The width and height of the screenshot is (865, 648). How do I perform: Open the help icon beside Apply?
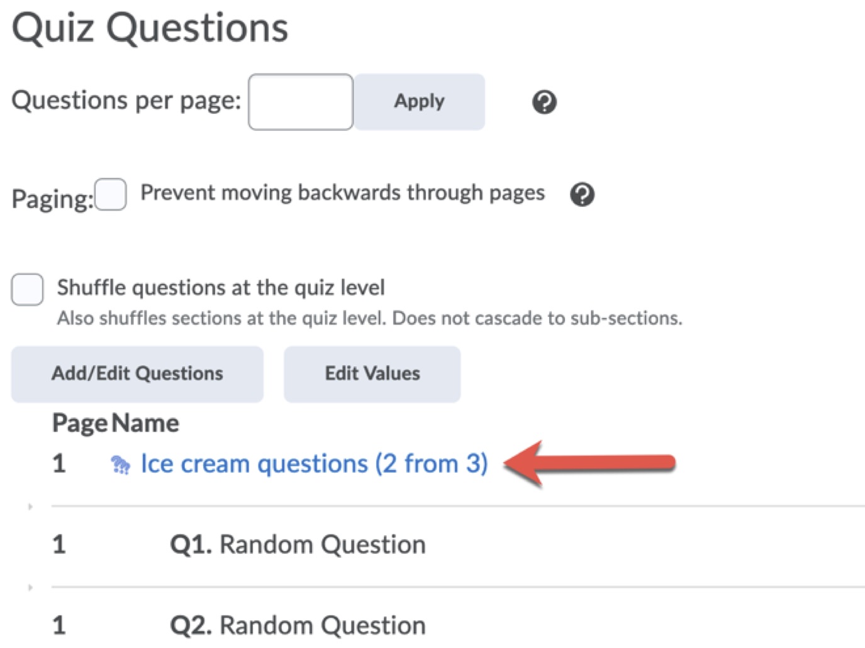click(544, 102)
